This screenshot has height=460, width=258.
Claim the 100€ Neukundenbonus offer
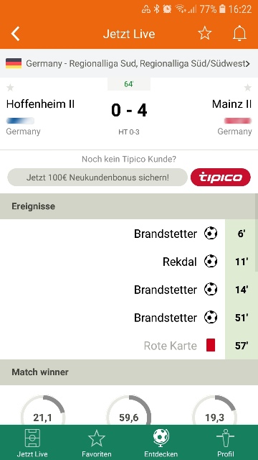click(97, 178)
